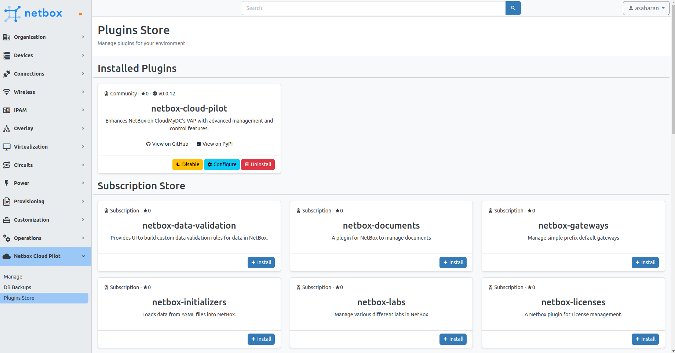Viewport: 675px width, 353px height.
Task: Focus the Search input field
Action: tap(373, 8)
